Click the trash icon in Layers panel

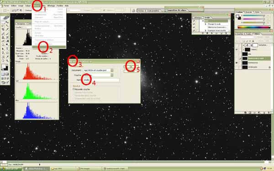click(x=269, y=113)
